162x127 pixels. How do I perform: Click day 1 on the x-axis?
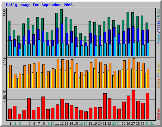pos(10,124)
